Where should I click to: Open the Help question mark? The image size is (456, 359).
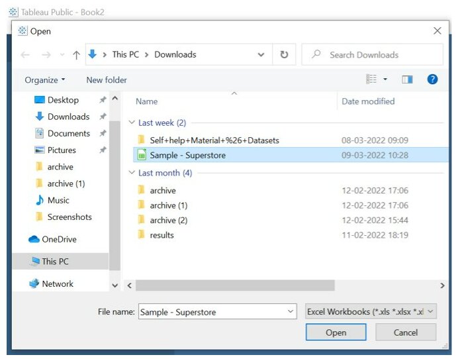(432, 79)
